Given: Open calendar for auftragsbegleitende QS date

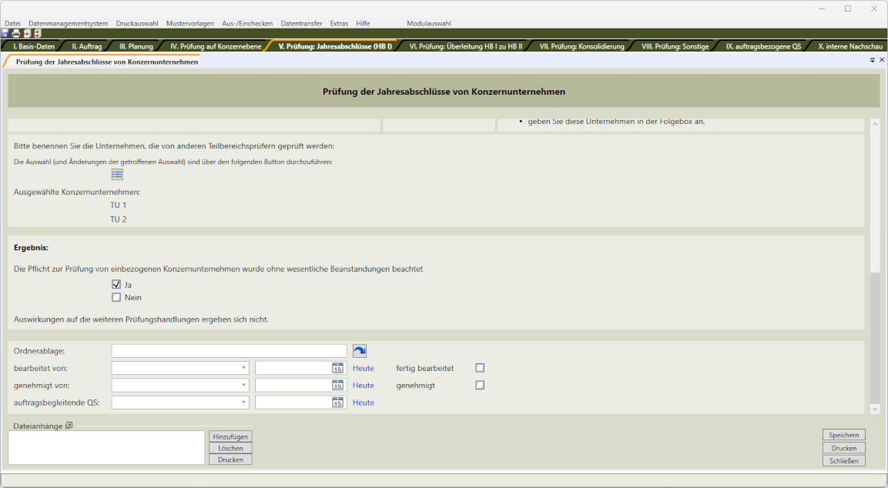Looking at the screenshot, I should [x=337, y=403].
